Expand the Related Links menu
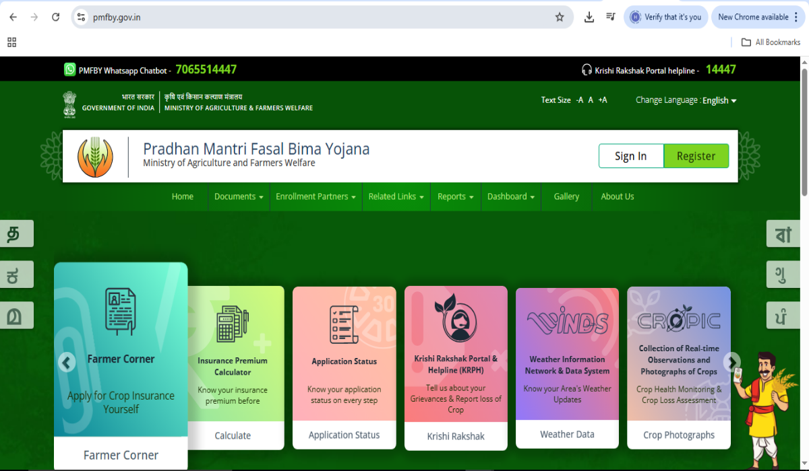 [396, 196]
